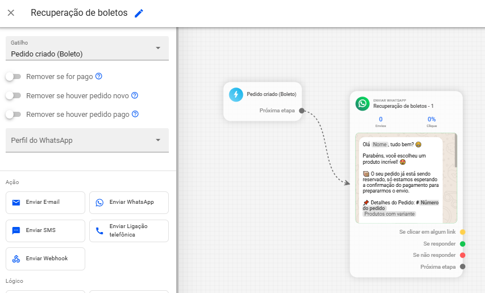The height and width of the screenshot is (293, 485).
Task: Open help icon beside Remover se for pago
Action: pos(99,76)
